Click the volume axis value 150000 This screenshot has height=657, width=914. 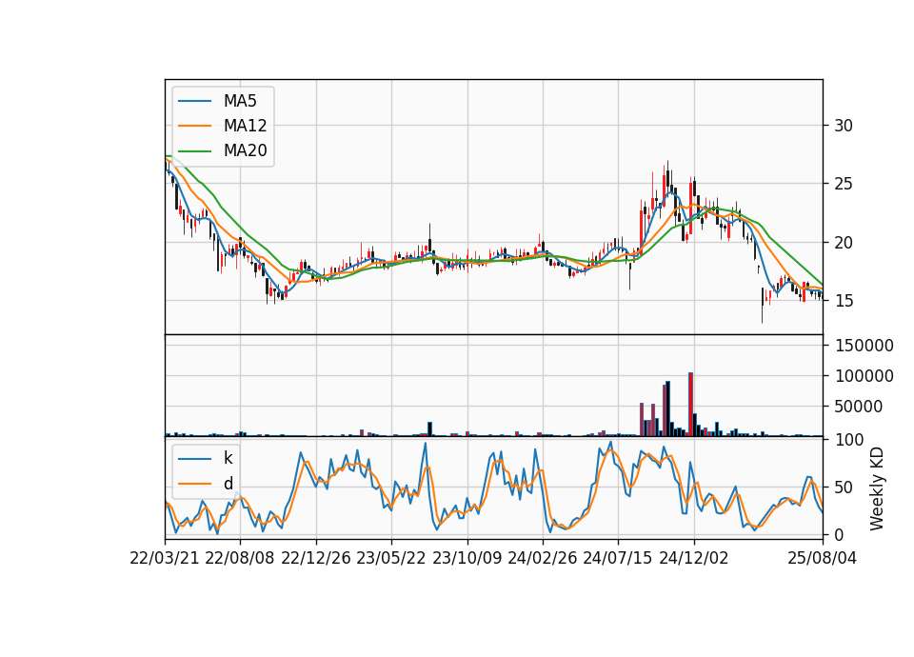[864, 346]
